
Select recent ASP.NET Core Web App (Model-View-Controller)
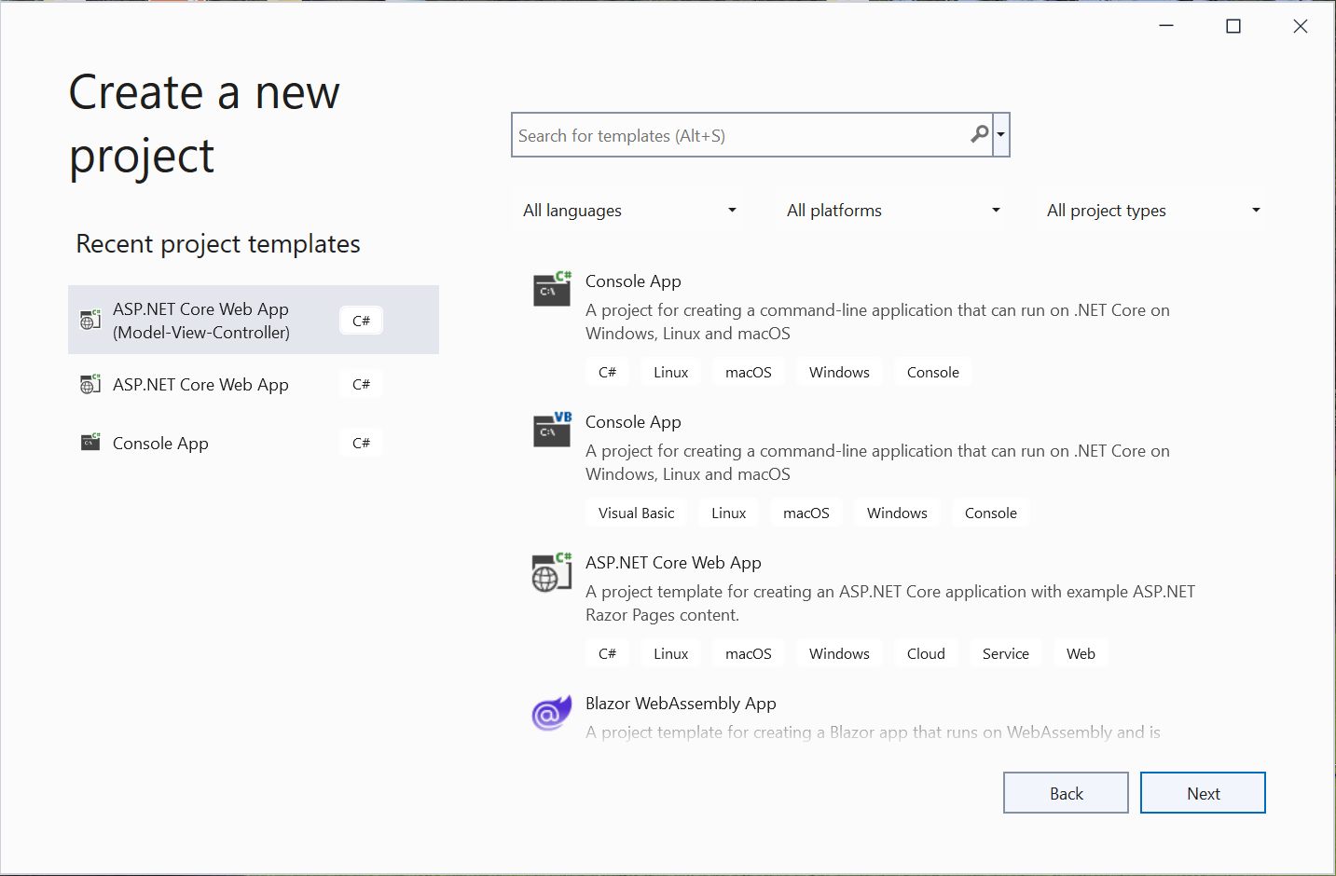(201, 321)
